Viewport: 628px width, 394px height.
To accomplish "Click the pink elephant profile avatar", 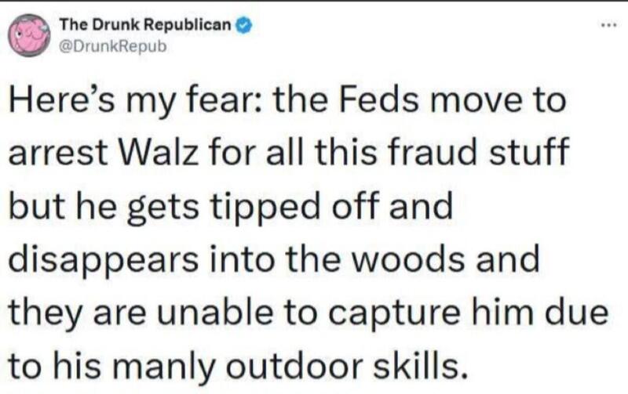I will coord(29,35).
